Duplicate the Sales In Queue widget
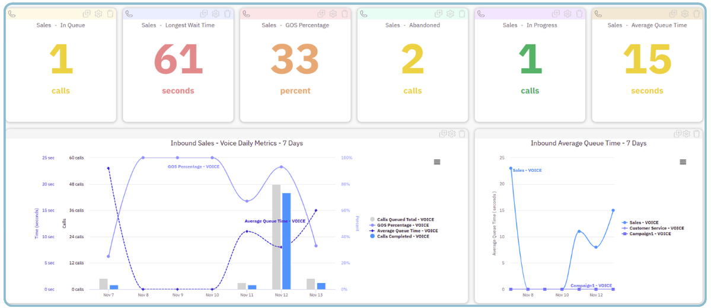 [x=87, y=14]
